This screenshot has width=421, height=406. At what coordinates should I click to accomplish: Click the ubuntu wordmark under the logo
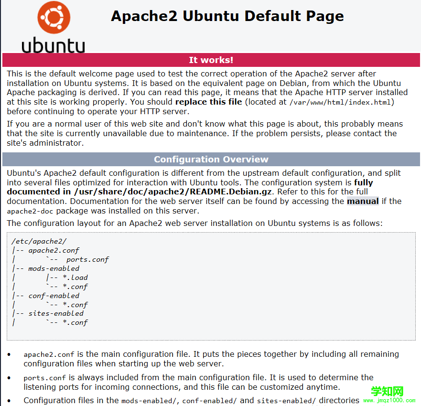53,45
